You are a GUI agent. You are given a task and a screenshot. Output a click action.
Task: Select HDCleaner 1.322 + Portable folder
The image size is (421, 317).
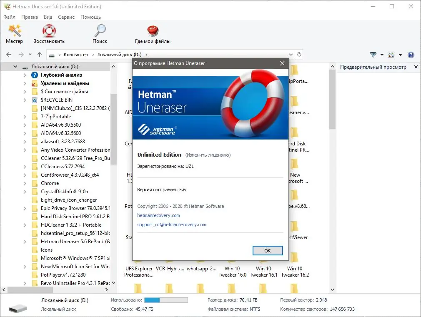(71, 225)
